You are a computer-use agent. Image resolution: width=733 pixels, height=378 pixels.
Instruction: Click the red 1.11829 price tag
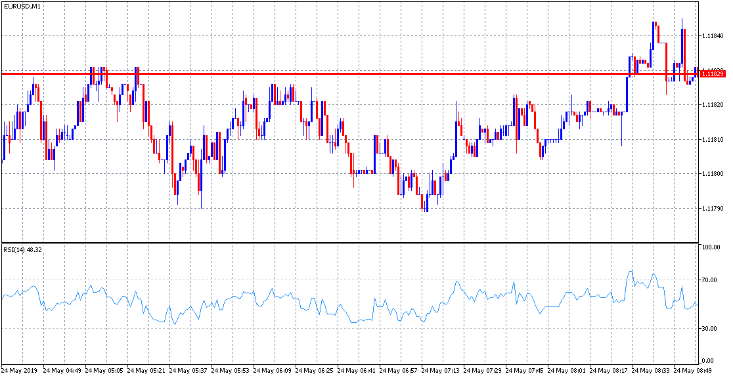712,73
